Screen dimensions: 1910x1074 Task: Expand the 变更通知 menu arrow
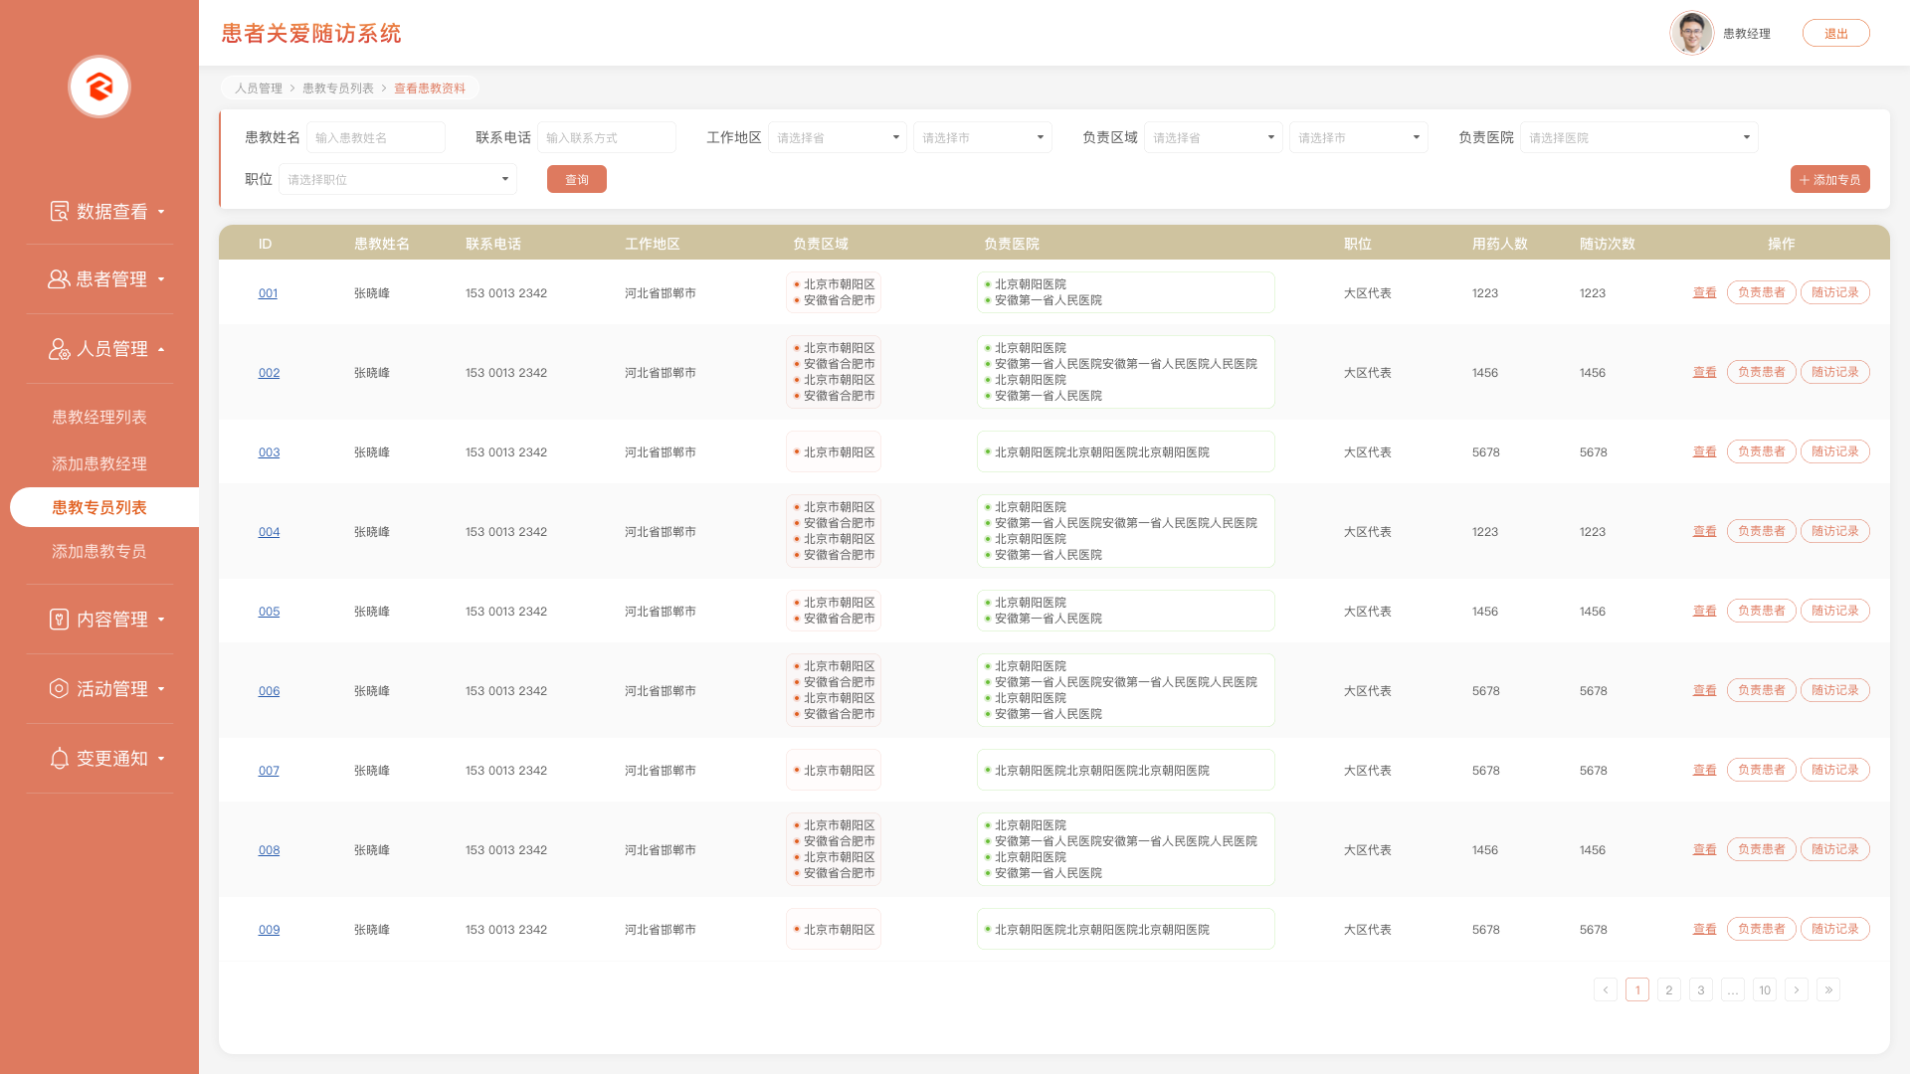(161, 759)
